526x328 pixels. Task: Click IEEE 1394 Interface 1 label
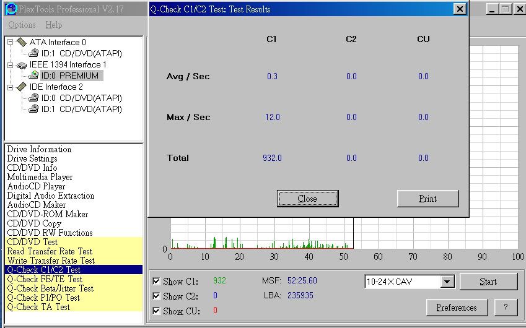click(68, 64)
